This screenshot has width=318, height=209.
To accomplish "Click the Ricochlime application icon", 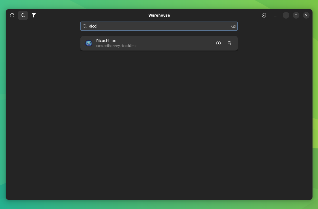I will [89, 43].
